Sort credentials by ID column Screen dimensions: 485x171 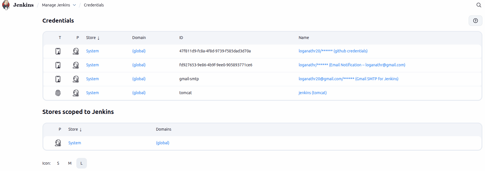(x=181, y=38)
